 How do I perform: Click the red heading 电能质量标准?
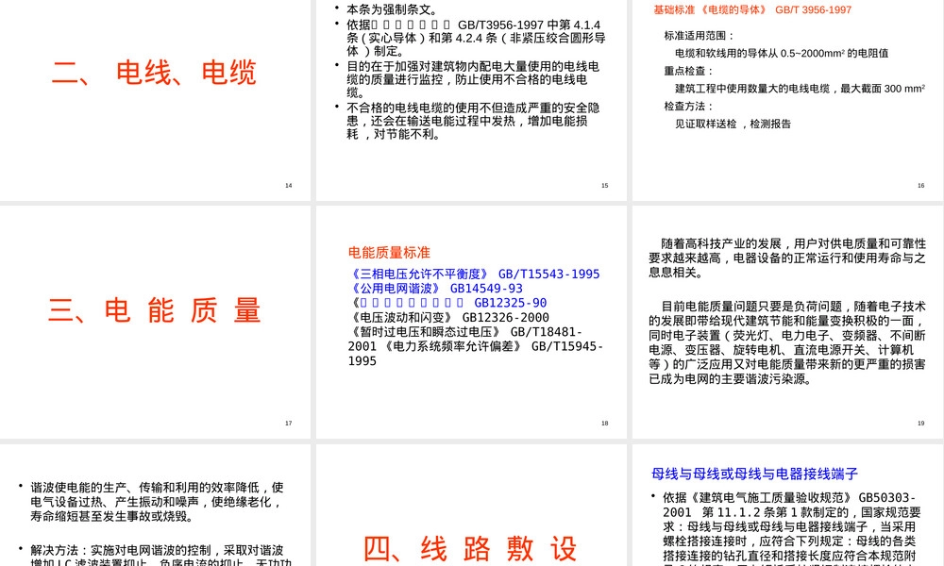(389, 253)
